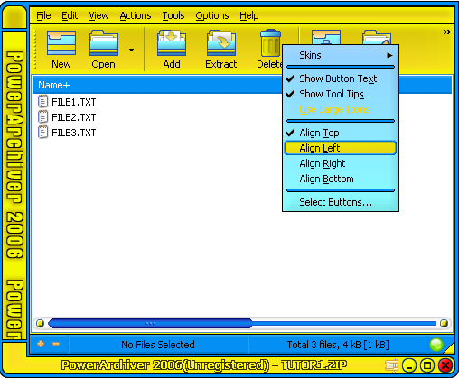
Task: Click the right scrollbar end button
Action: tap(444, 324)
